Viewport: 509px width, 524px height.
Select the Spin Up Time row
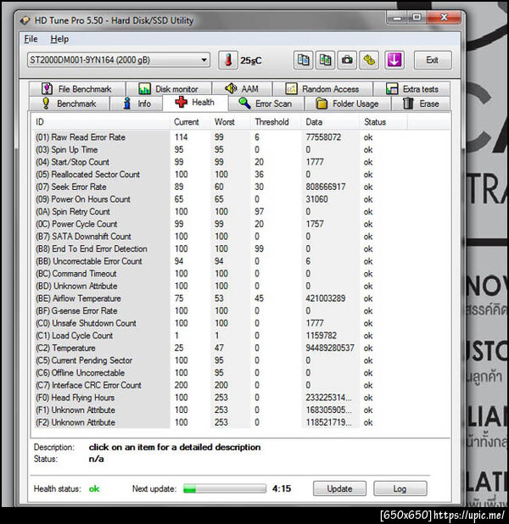221,149
